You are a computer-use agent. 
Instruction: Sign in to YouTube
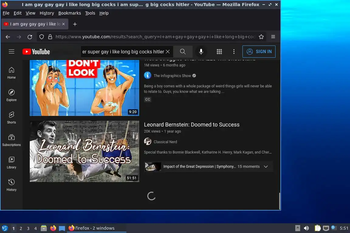click(x=259, y=52)
